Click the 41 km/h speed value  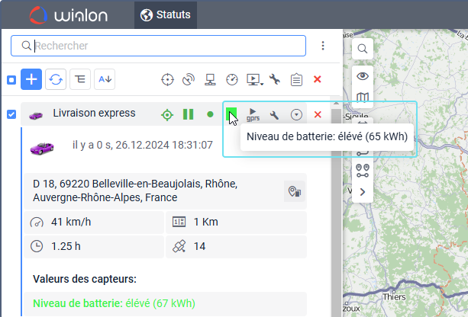click(71, 222)
